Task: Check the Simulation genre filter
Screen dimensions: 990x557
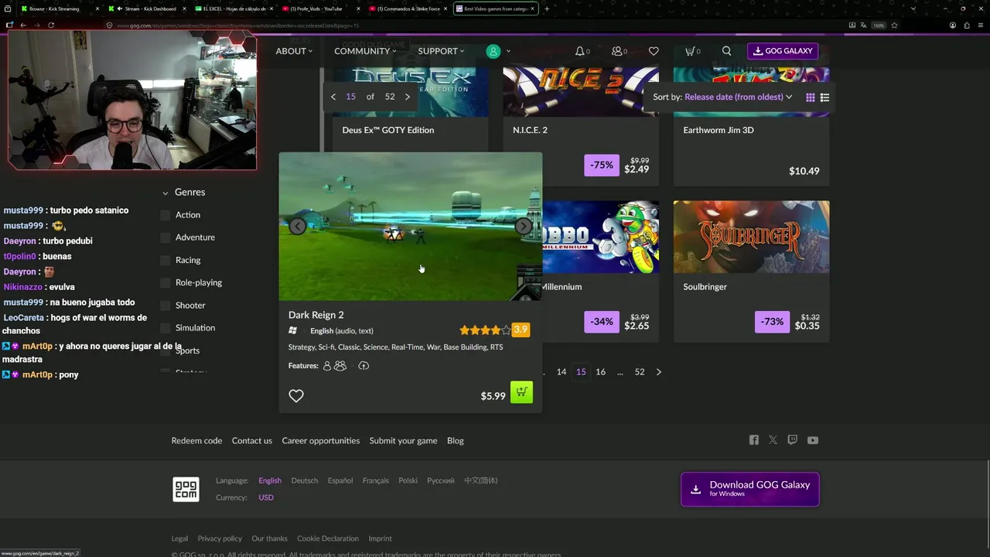Action: point(165,328)
